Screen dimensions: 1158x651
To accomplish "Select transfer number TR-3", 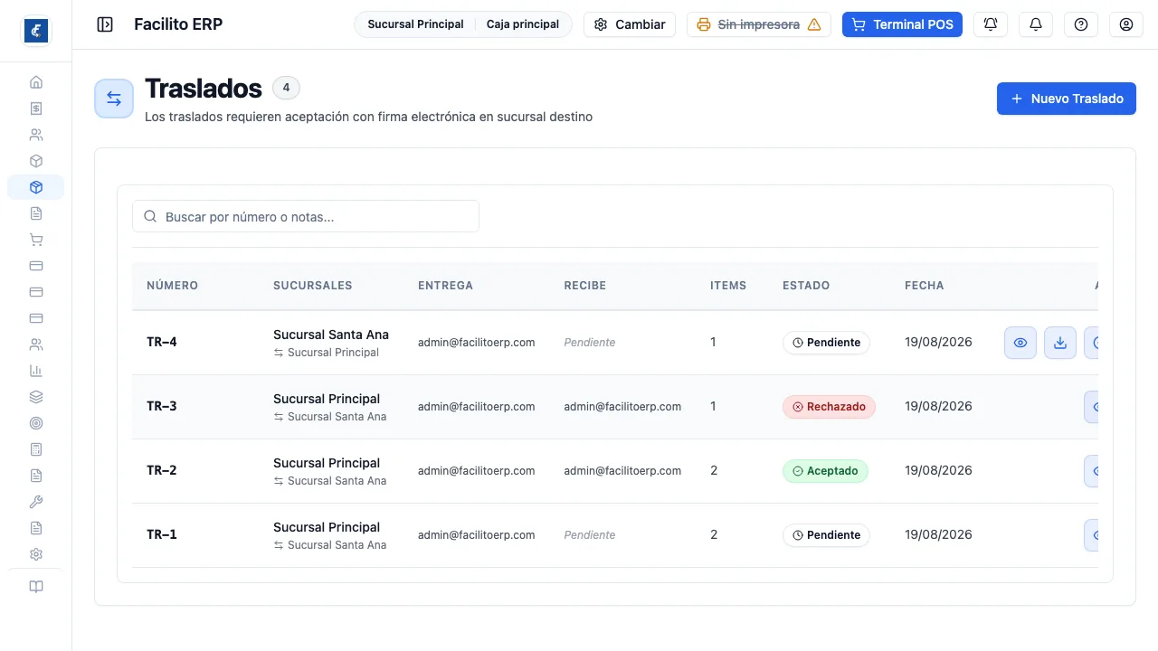I will pyautogui.click(x=162, y=406).
